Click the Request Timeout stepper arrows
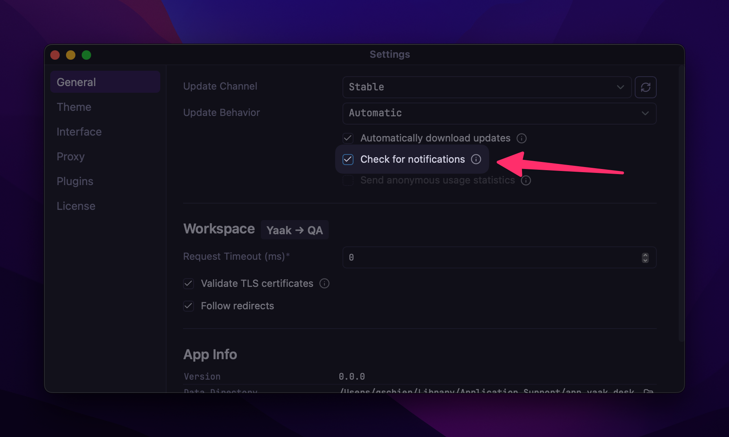 click(x=645, y=257)
